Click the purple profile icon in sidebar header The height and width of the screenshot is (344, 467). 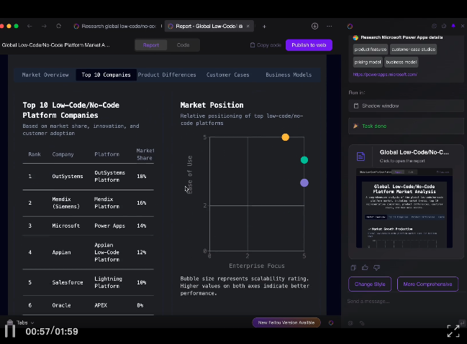tap(453, 26)
